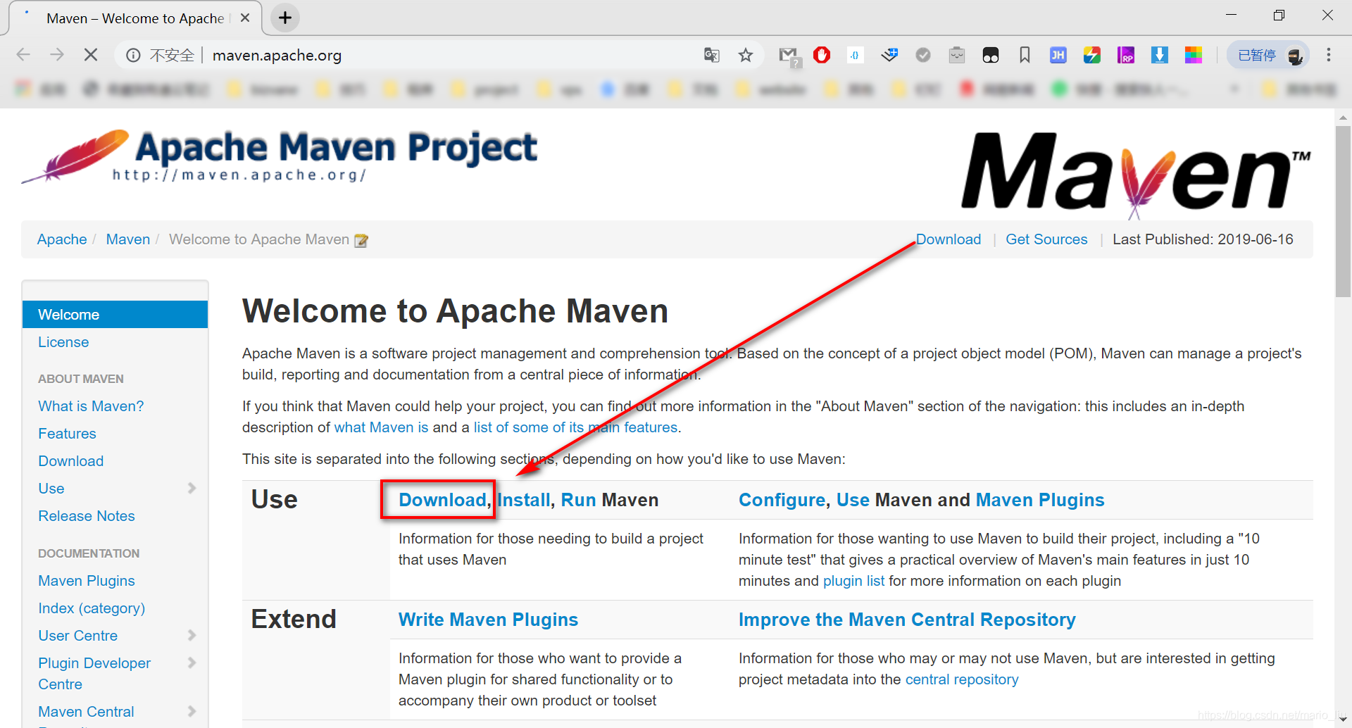Stop page loading with the X button

point(91,55)
